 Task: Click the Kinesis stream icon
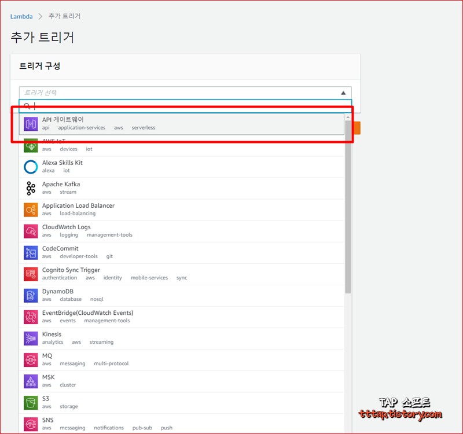coord(31,339)
